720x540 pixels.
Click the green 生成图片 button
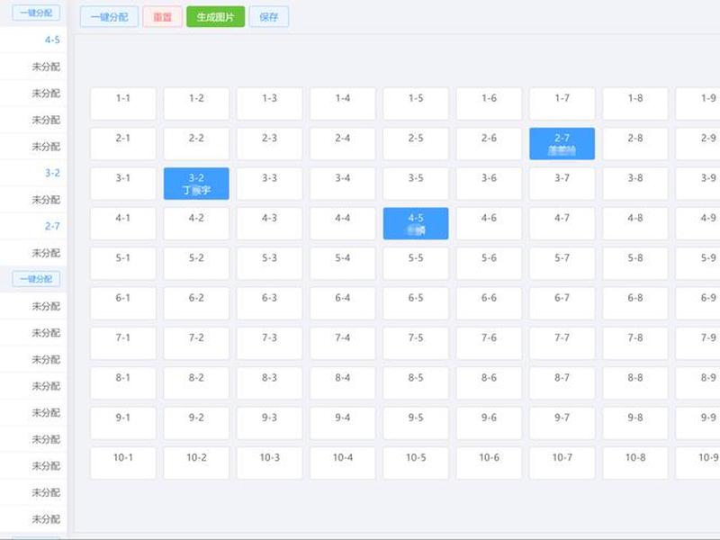(x=215, y=17)
